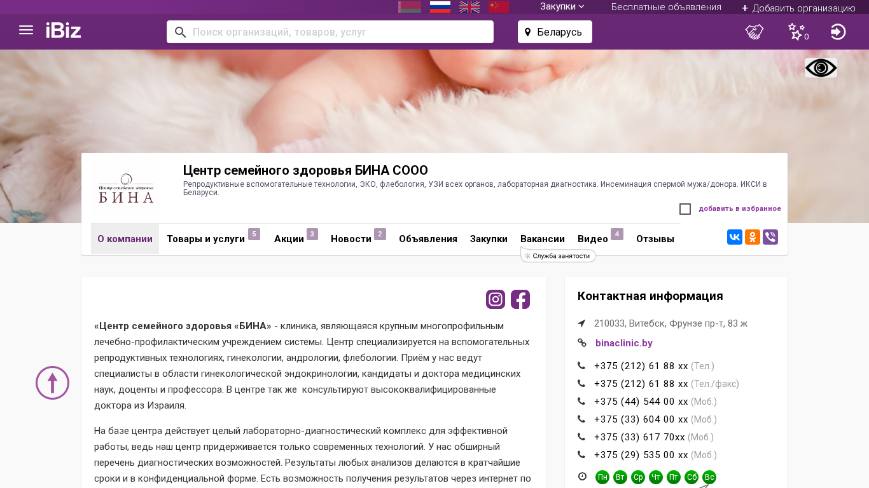Screen dimensions: 869x488
Task: Click the plus icon for adding organization
Action: point(745,8)
